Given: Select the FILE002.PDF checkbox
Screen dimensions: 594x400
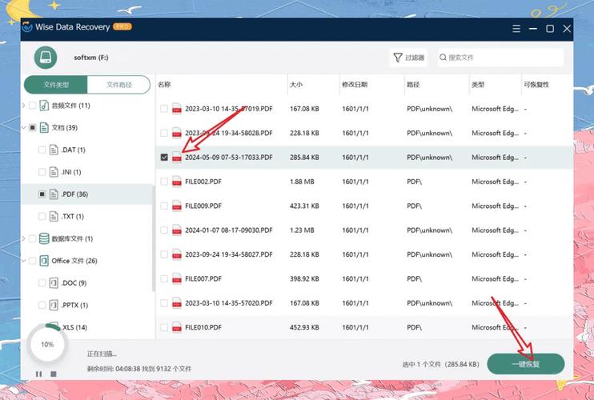Looking at the screenshot, I should tap(164, 182).
